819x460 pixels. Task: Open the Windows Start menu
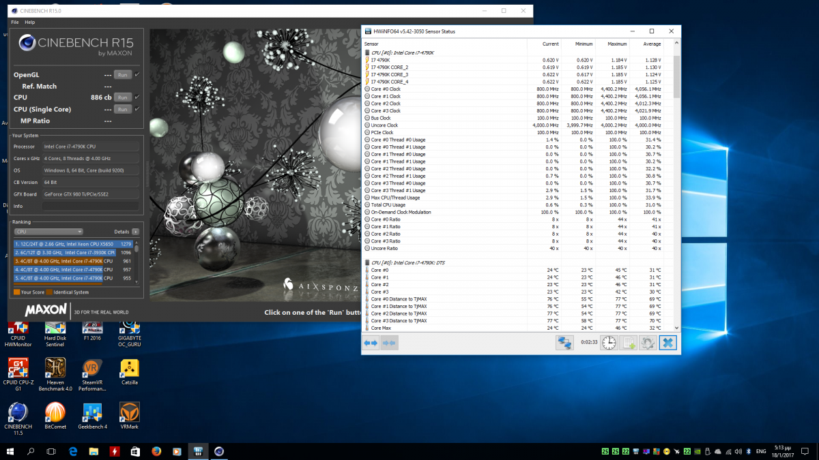point(10,451)
